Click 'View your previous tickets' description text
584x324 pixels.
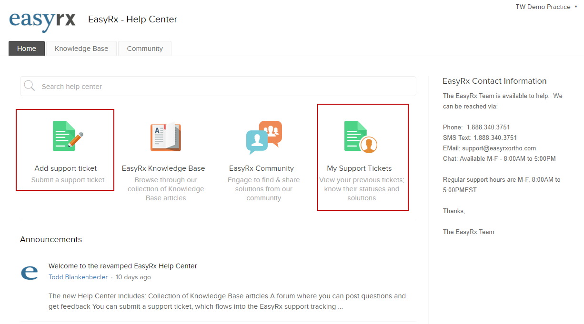pyautogui.click(x=362, y=189)
